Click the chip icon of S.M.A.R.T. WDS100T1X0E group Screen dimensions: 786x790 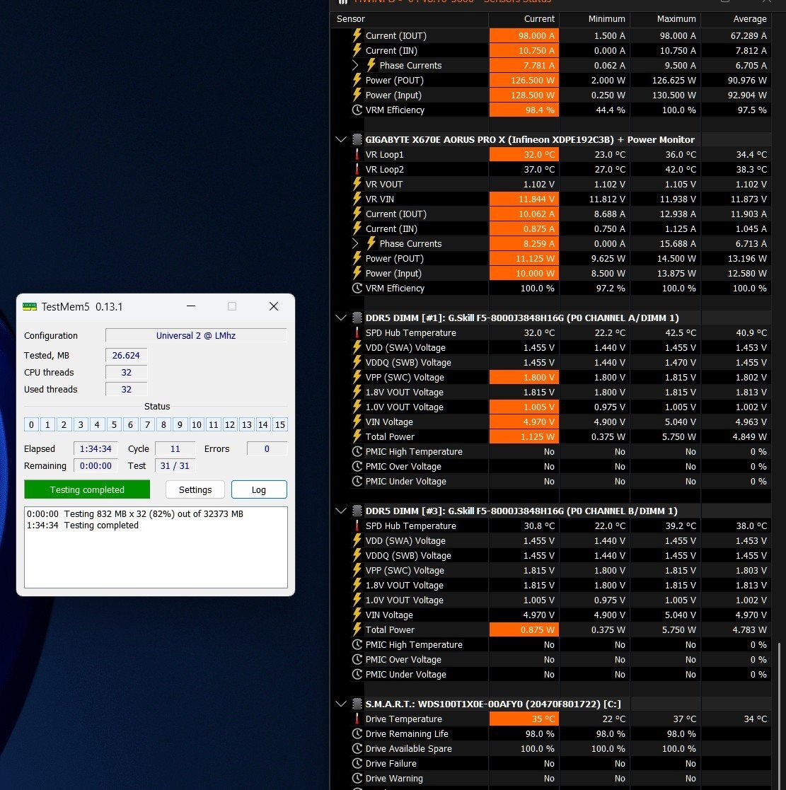[357, 704]
